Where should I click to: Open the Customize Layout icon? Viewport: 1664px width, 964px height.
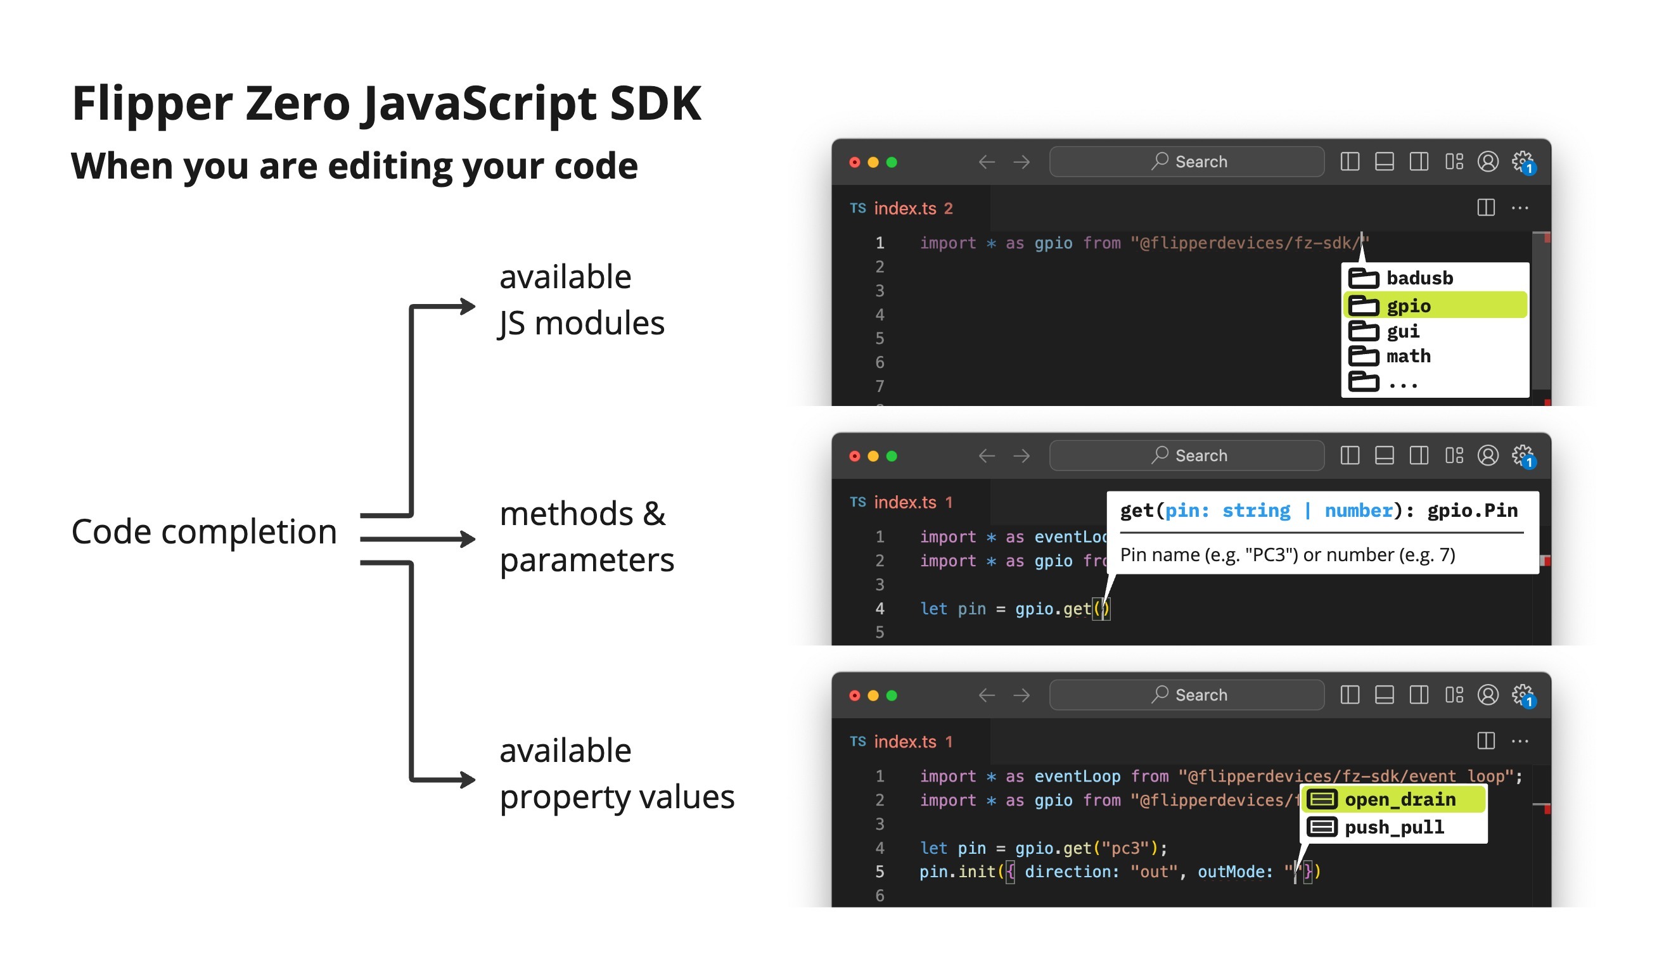pyautogui.click(x=1454, y=161)
